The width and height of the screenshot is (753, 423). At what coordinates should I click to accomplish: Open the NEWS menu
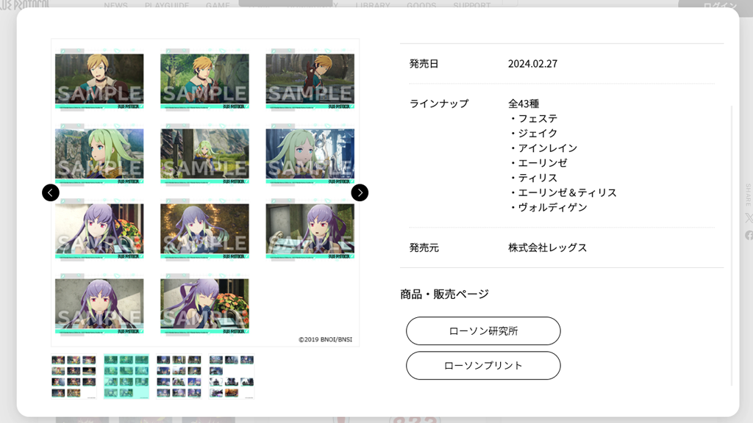(115, 5)
